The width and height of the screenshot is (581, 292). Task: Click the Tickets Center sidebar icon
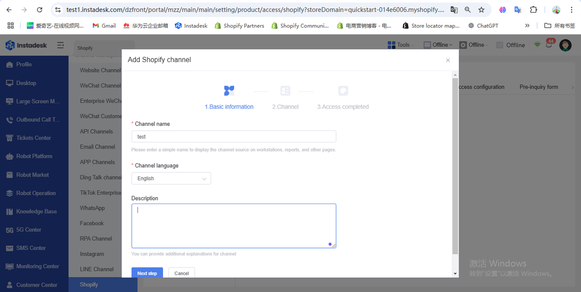coord(10,138)
